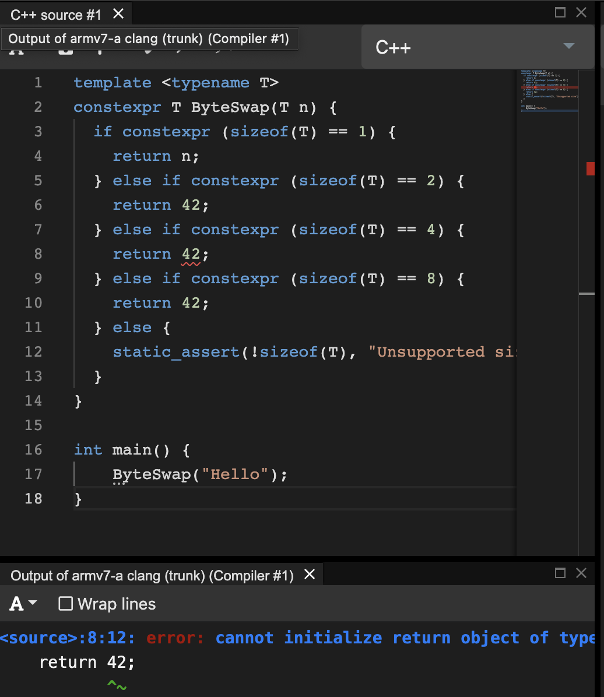Maximize the C++ source editor pane
The width and height of the screenshot is (604, 697).
560,12
